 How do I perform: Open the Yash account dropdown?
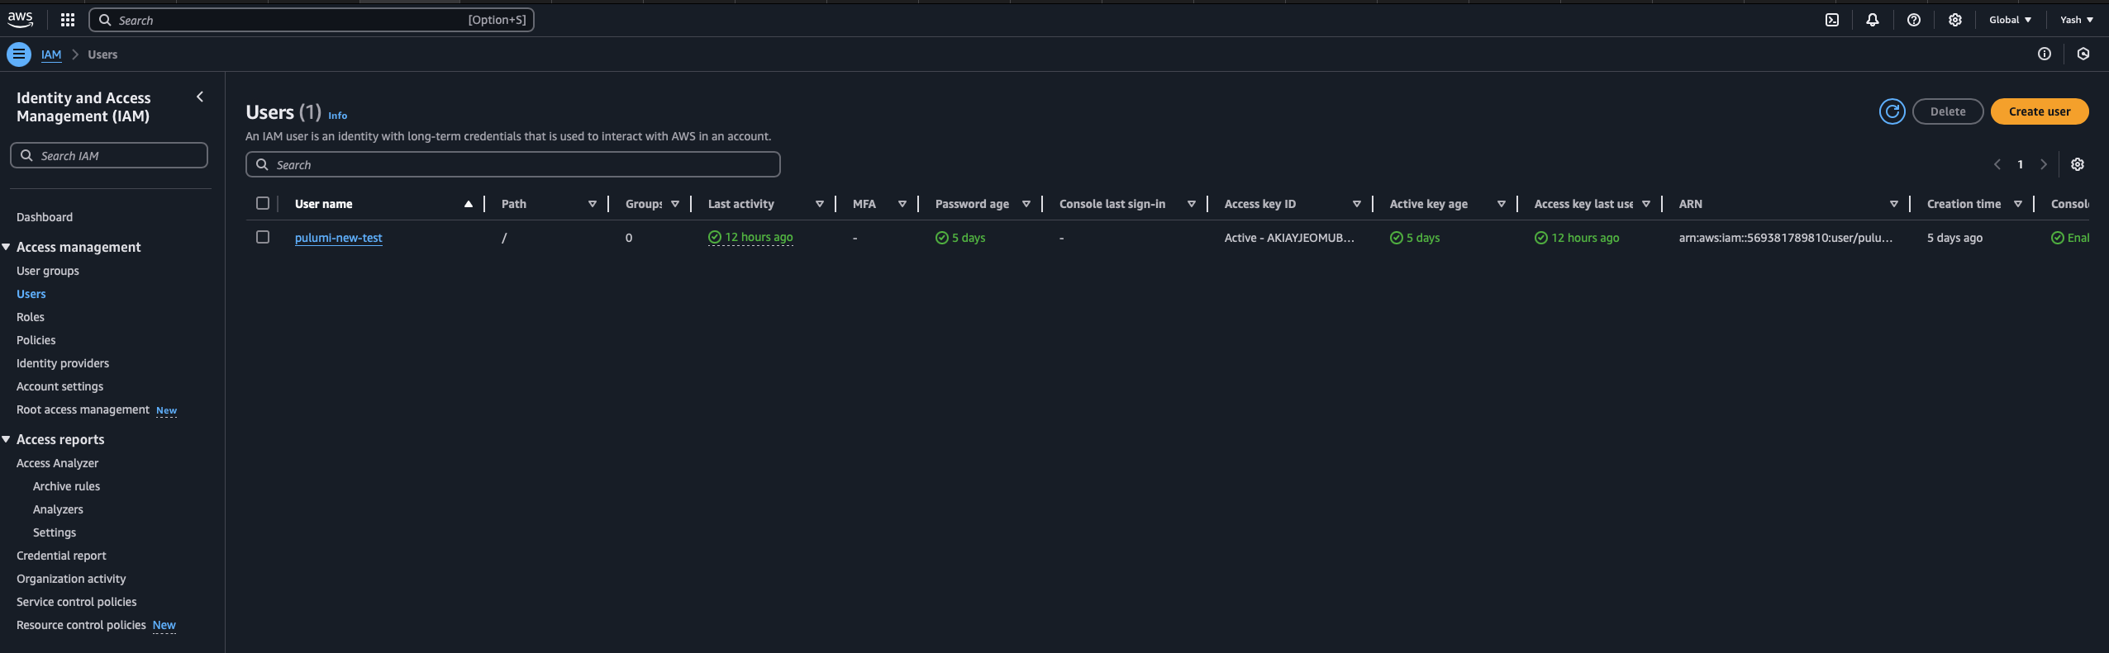(x=2077, y=20)
